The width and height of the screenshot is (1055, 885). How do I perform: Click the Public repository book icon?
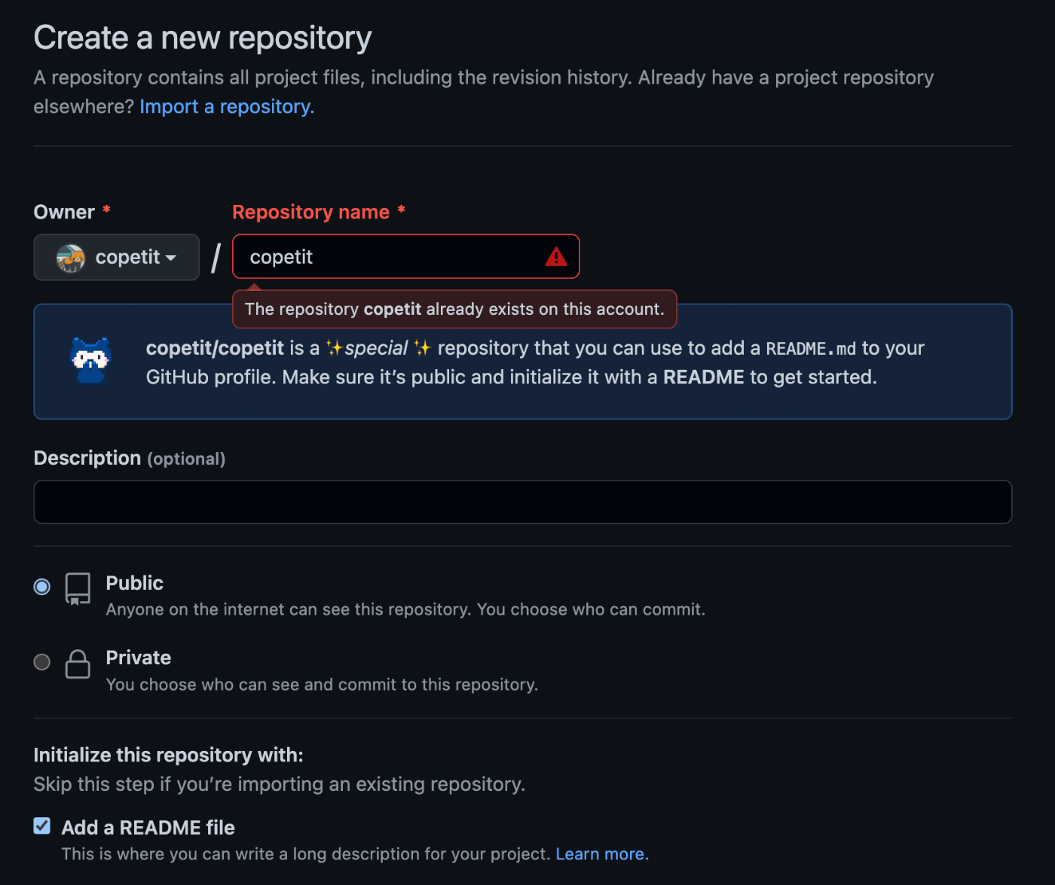click(x=78, y=589)
